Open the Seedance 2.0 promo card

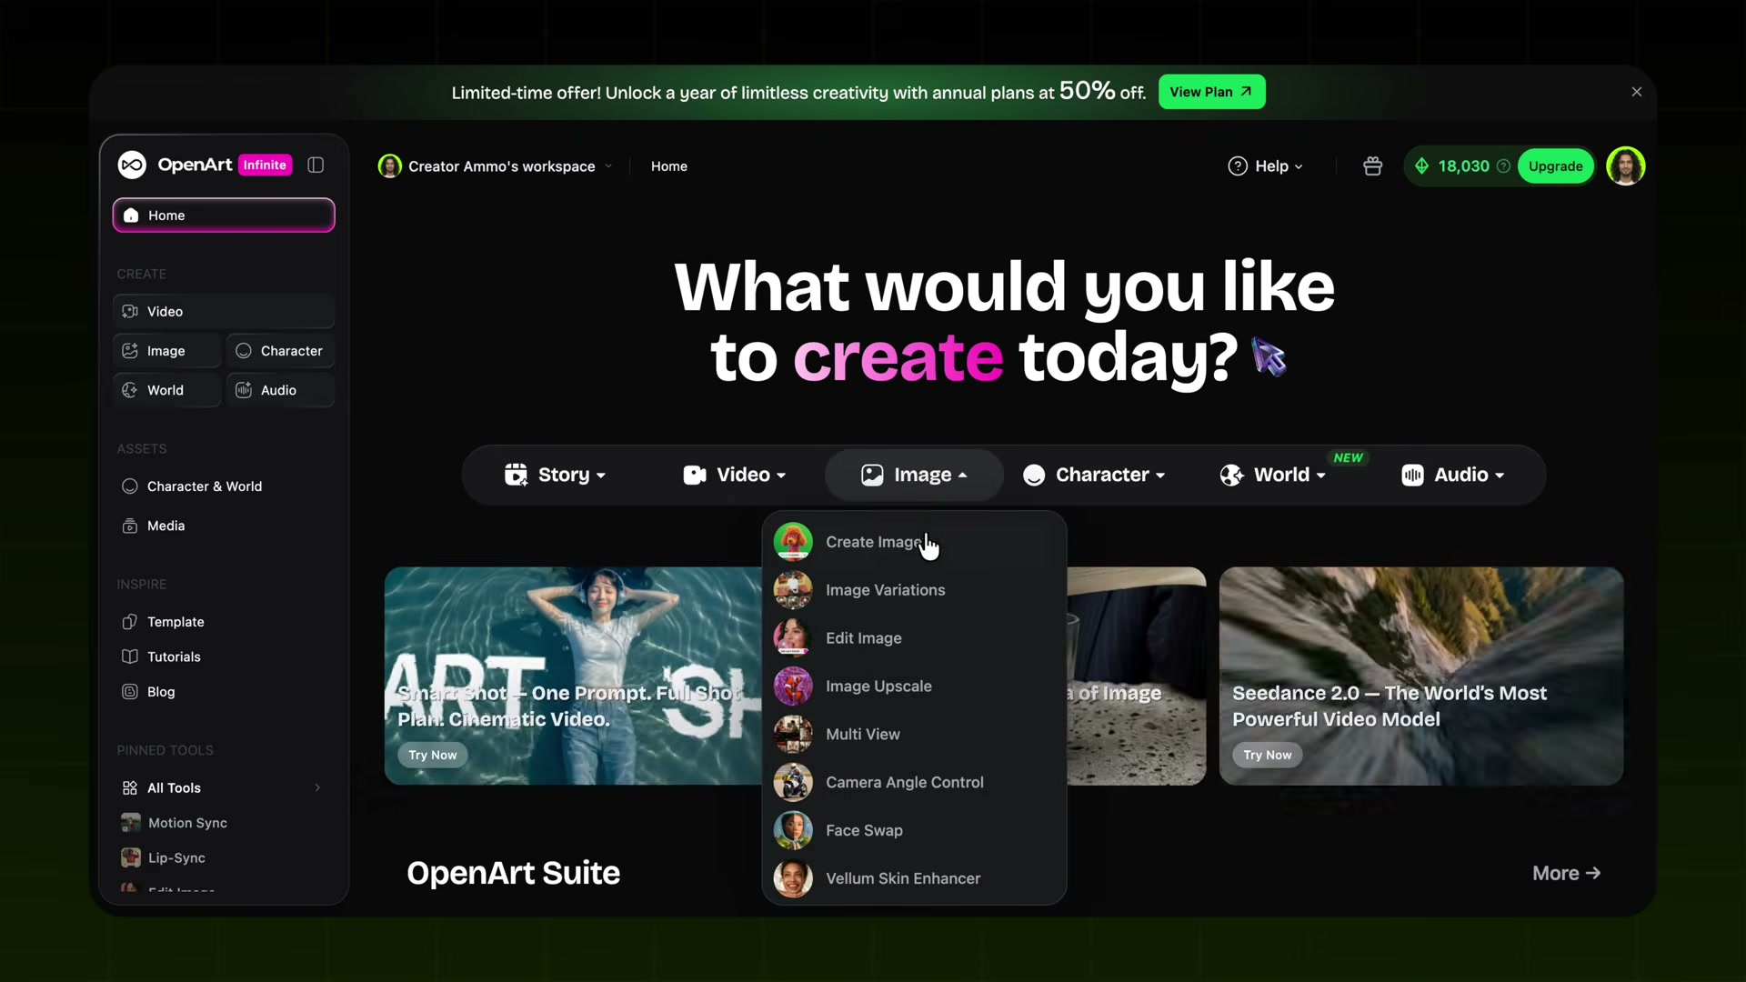coord(1421,676)
